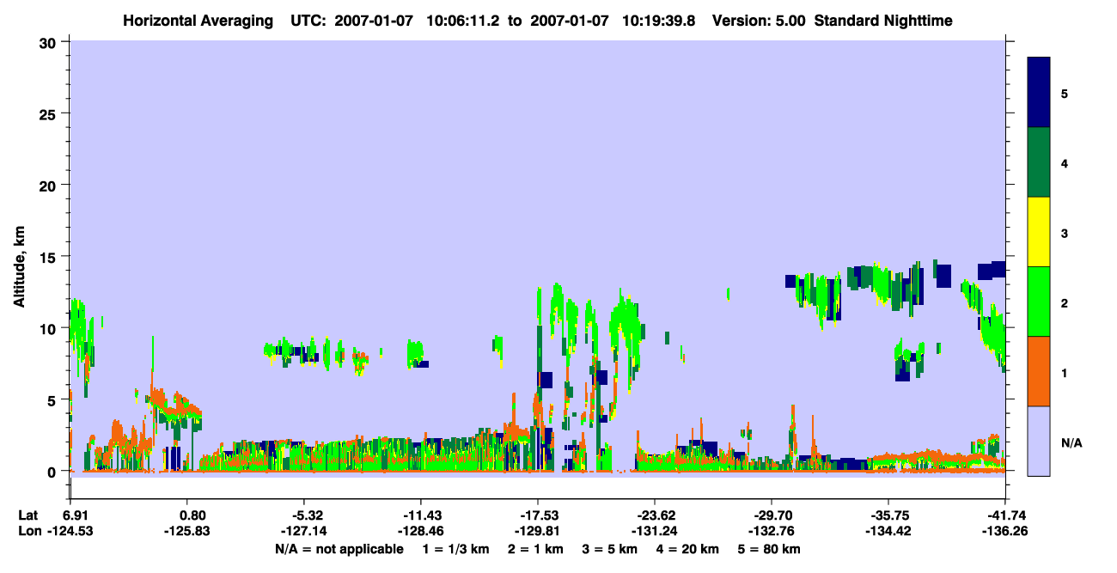The width and height of the screenshot is (1117, 573).
Task: Click the longitude value -128.46
Action: pos(421,532)
